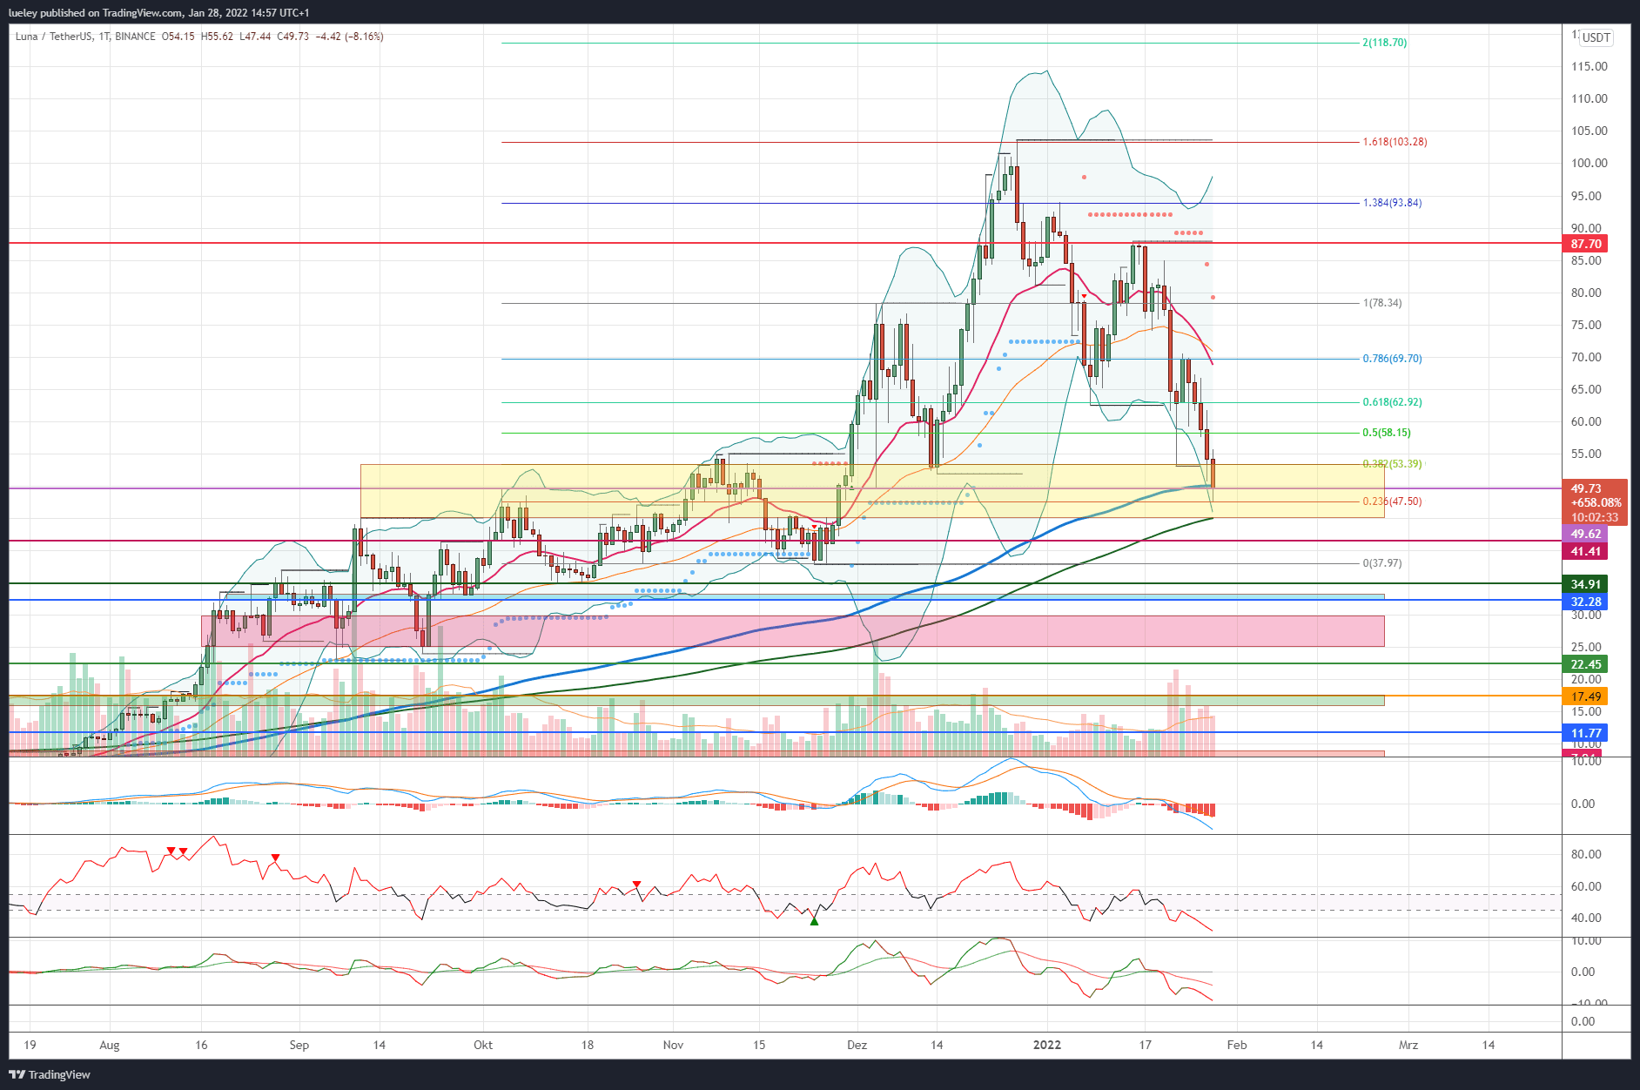Screen dimensions: 1640x1090
Task: Click the change value −4.42 (−8.16%)
Action: (x=349, y=37)
